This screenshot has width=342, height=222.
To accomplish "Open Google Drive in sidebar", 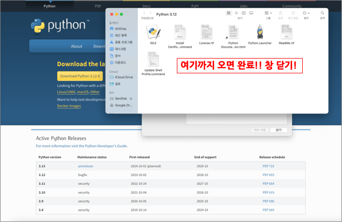I will (121, 105).
